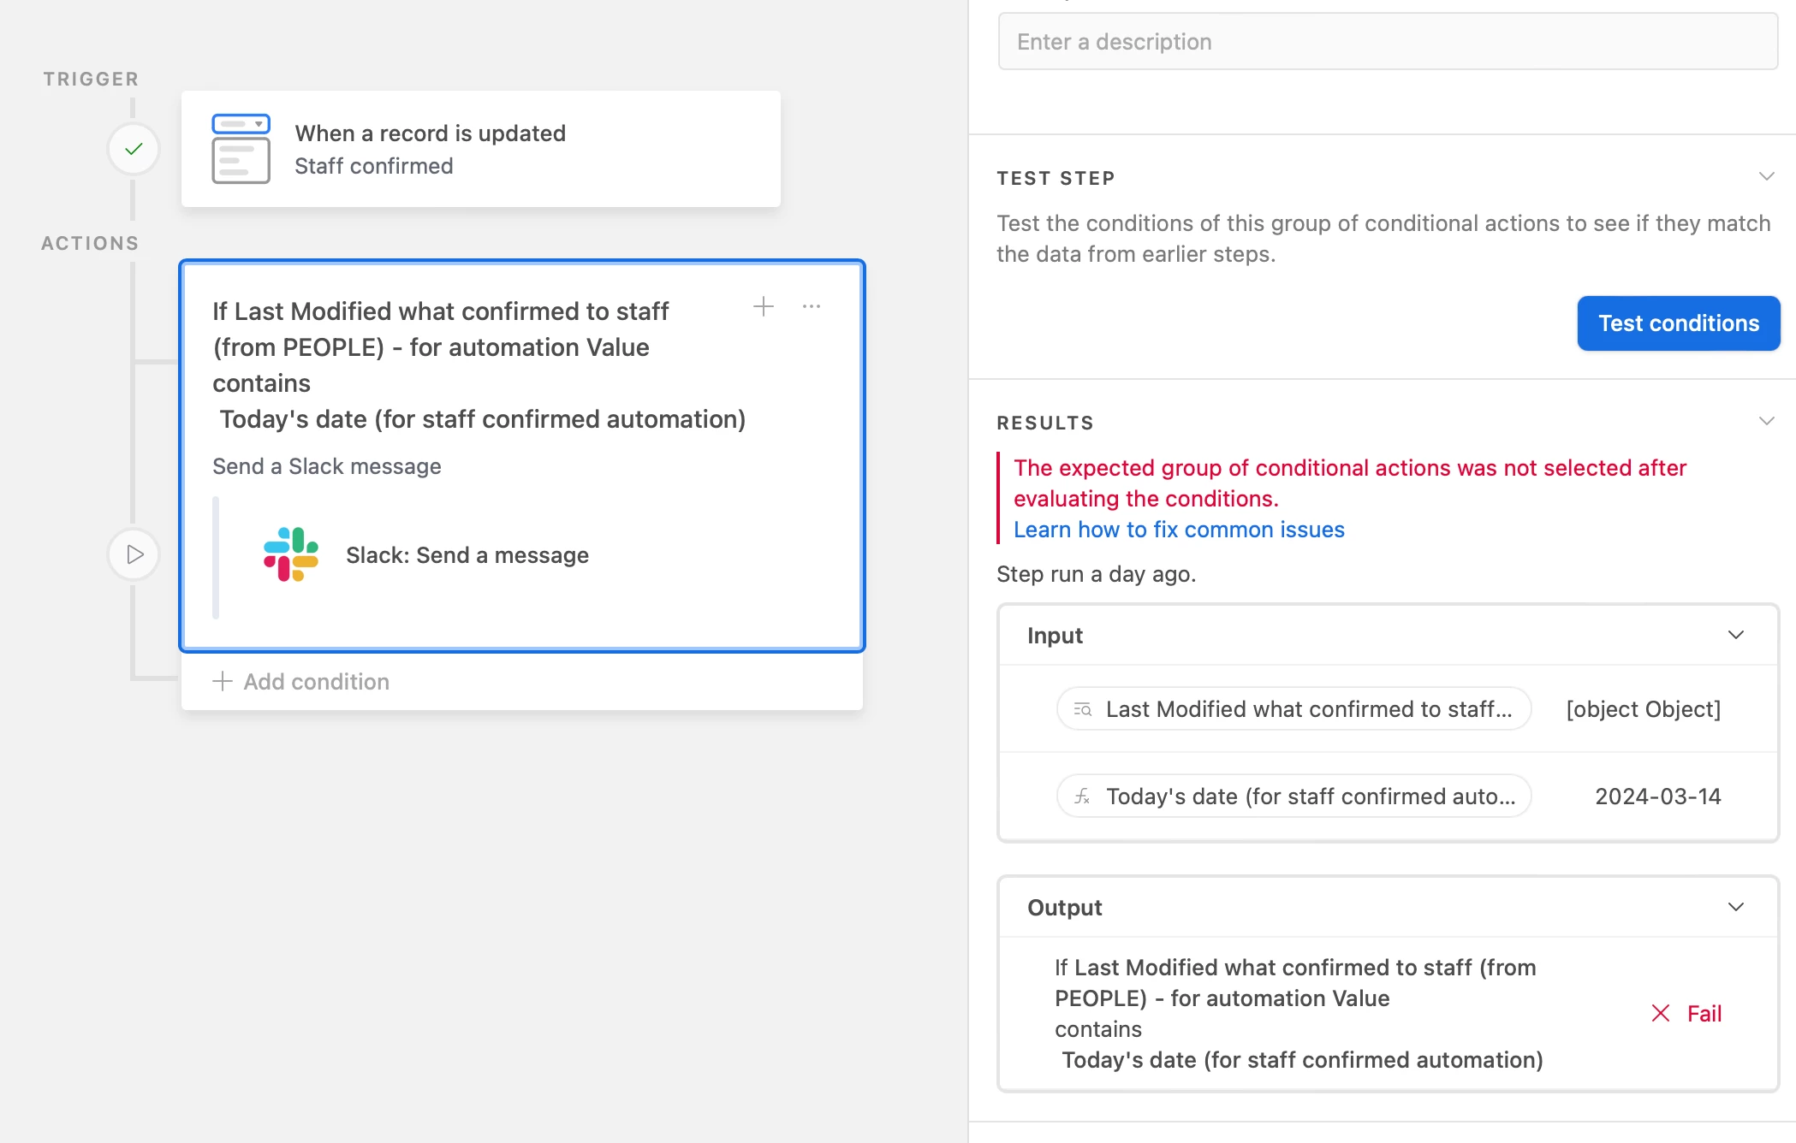Click the Enter a description field

pyautogui.click(x=1387, y=42)
